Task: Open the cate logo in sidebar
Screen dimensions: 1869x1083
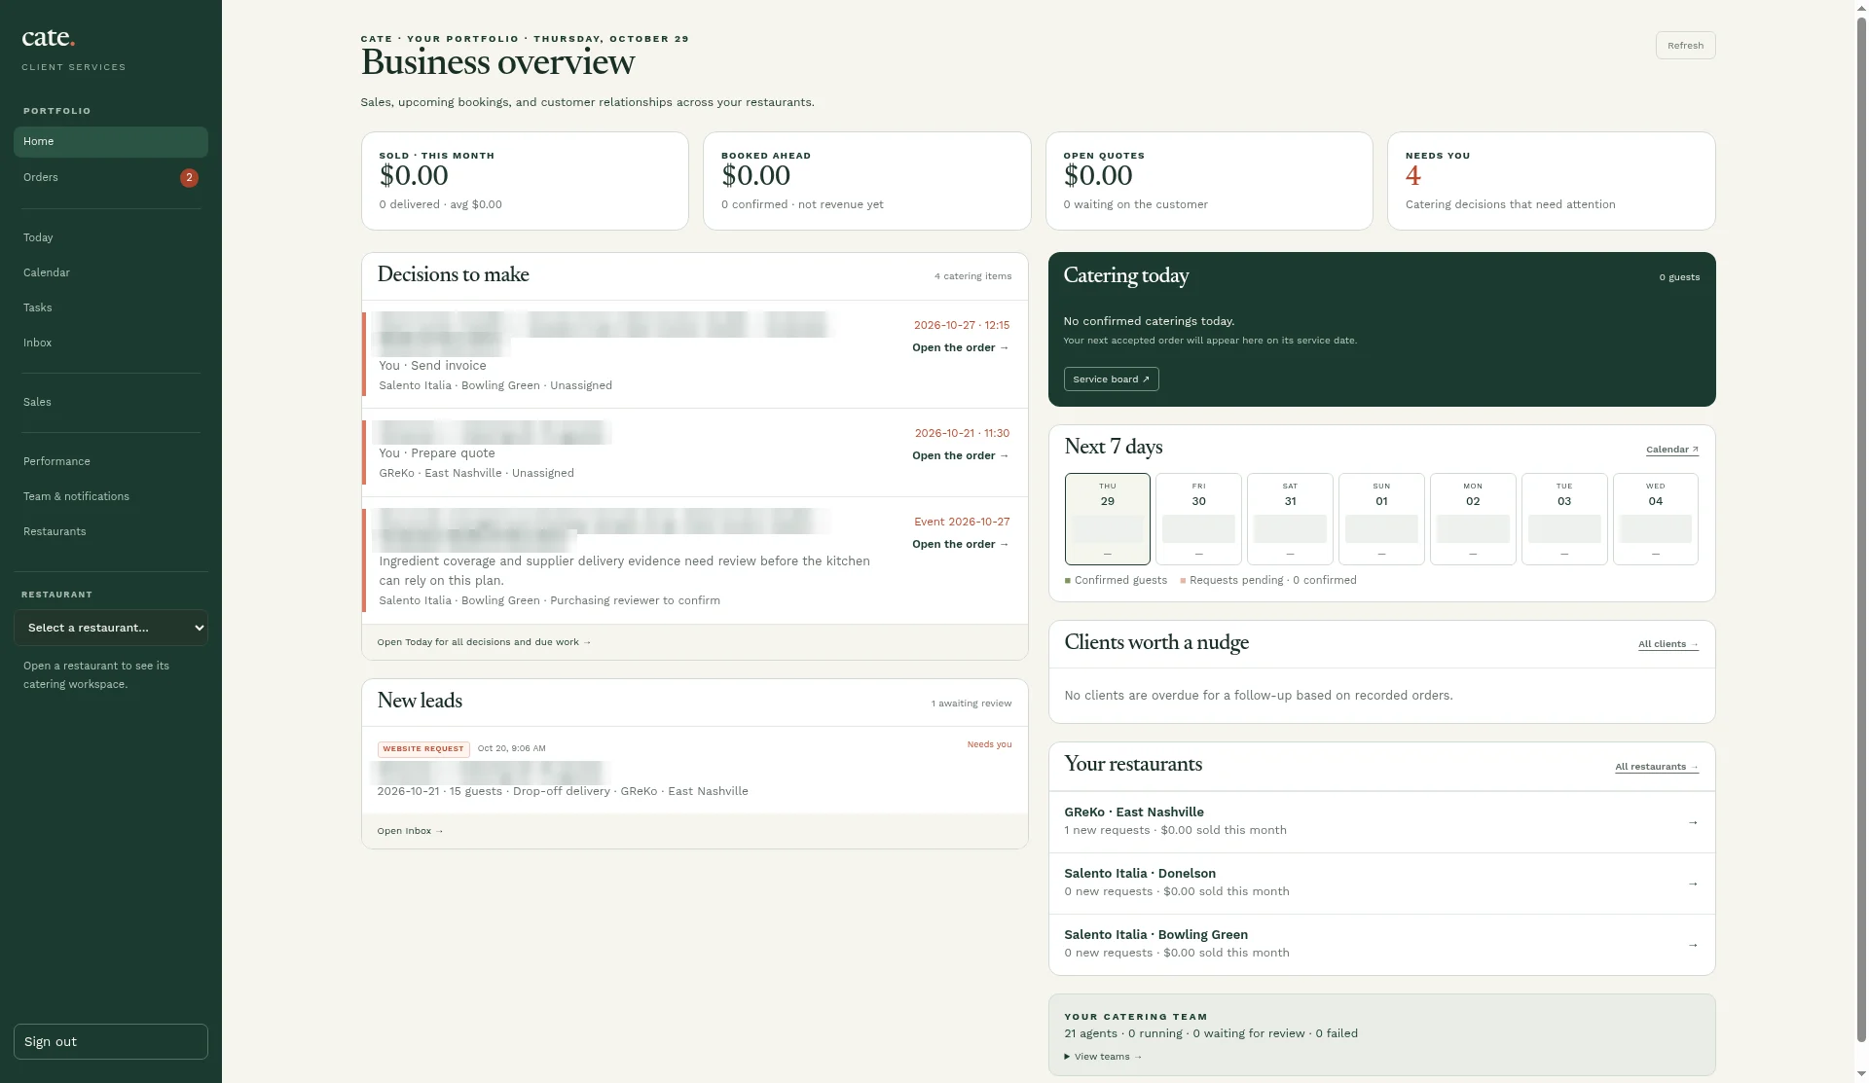Action: click(48, 38)
